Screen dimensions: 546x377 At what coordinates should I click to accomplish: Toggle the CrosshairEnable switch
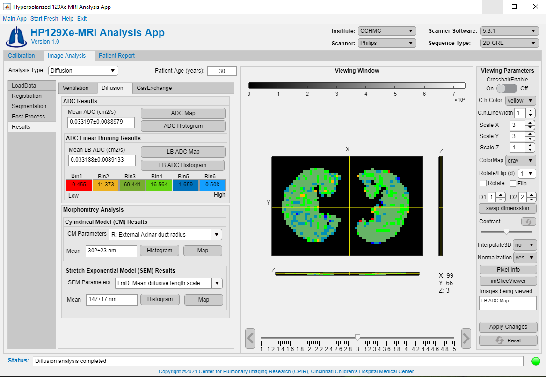point(507,88)
